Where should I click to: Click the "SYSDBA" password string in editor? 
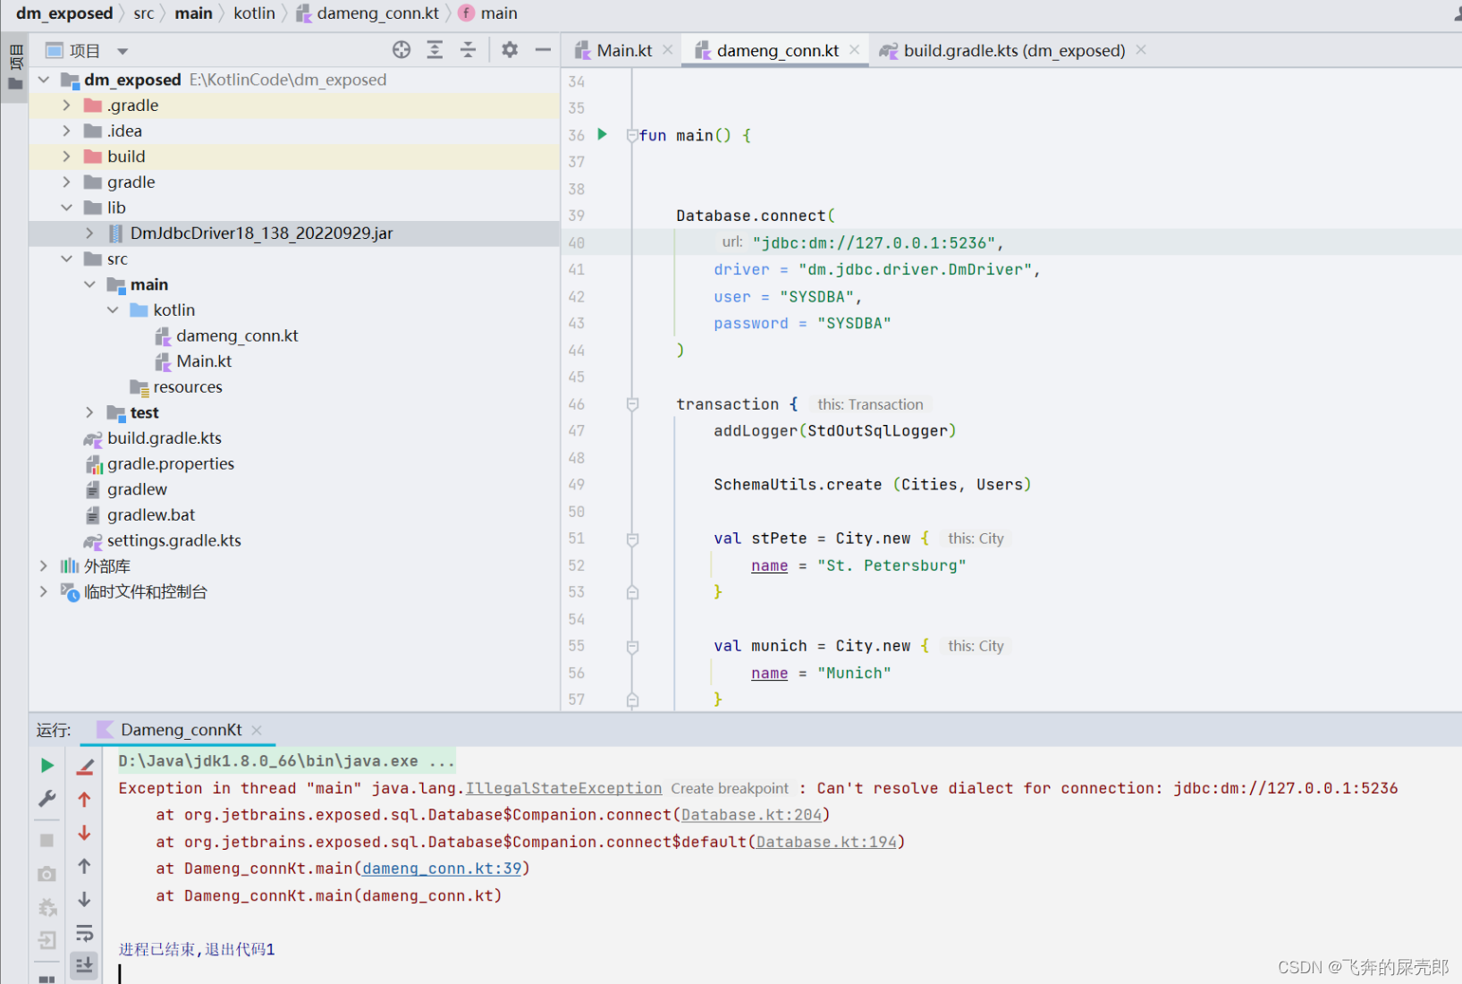pos(854,323)
